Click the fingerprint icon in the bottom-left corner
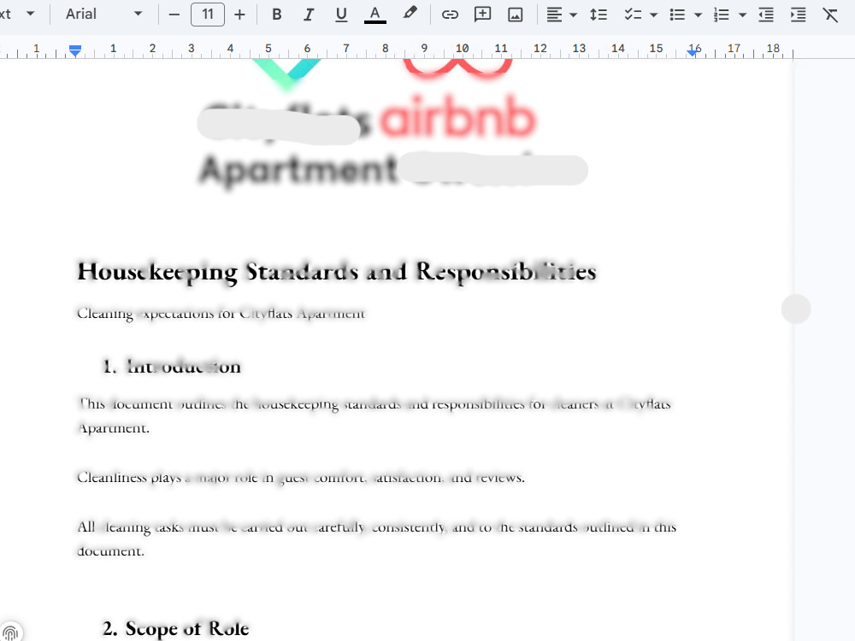This screenshot has width=855, height=641. tap(10, 632)
